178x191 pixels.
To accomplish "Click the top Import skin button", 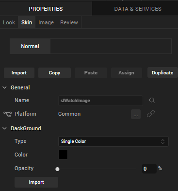I will (x=19, y=73).
